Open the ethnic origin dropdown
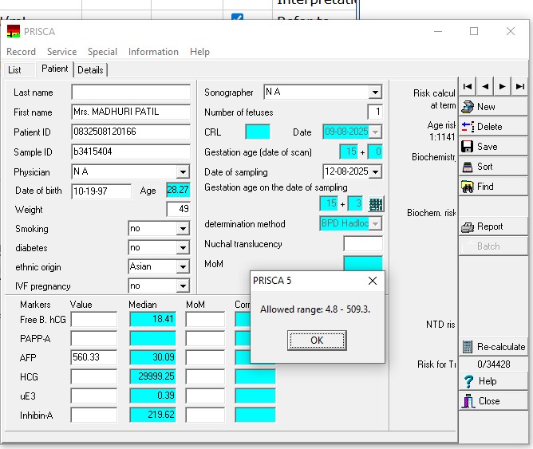533x449 pixels. (183, 267)
